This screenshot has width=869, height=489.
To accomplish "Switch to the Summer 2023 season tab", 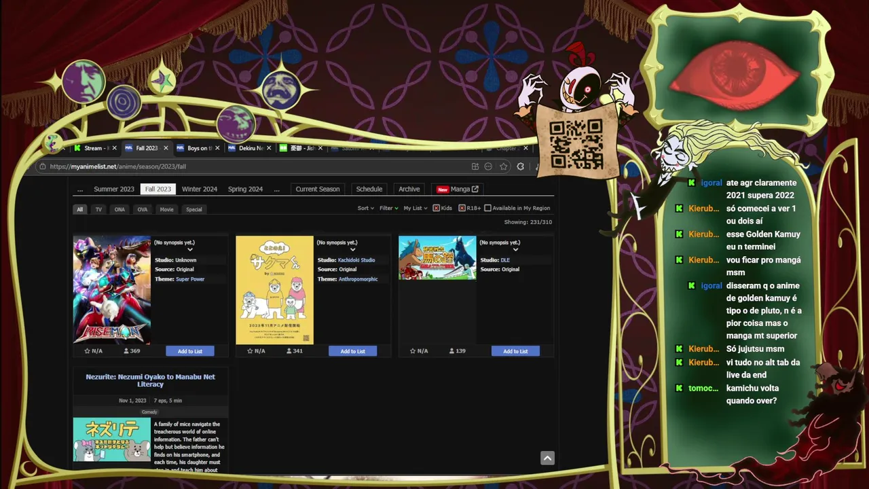I will 114,189.
